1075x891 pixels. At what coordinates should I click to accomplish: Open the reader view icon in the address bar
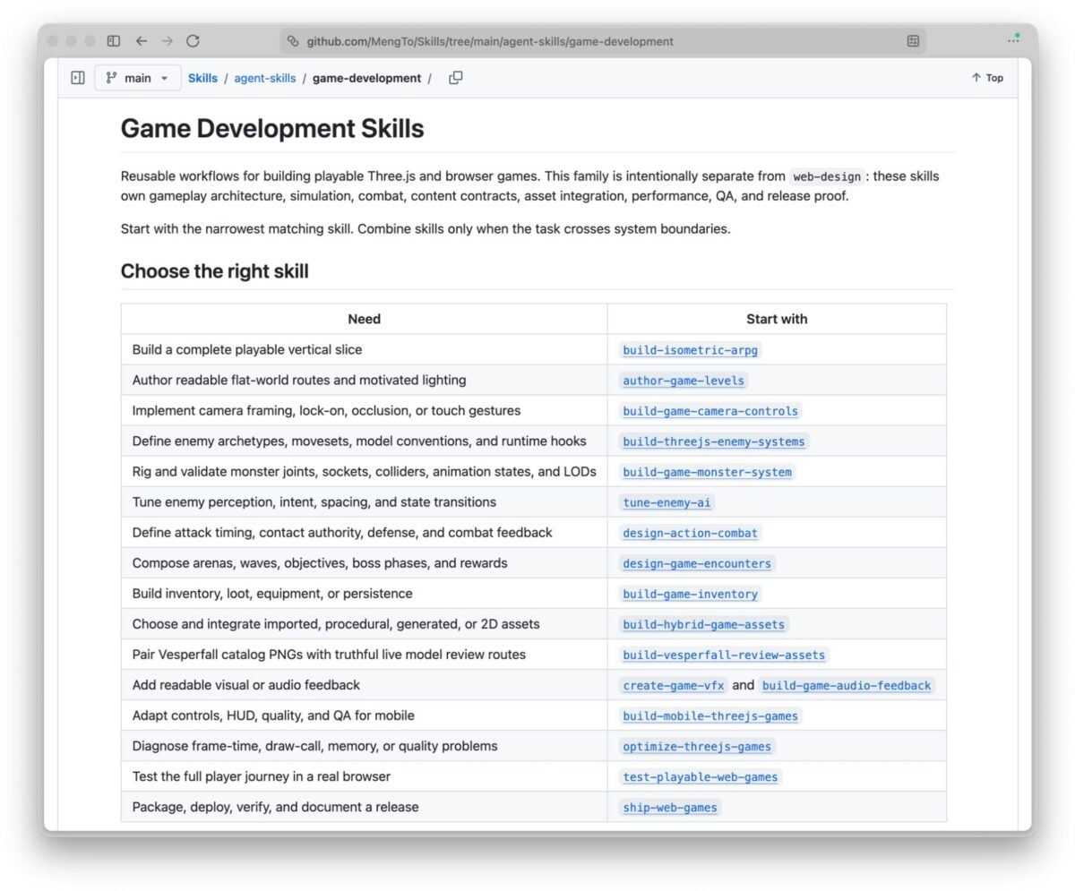tap(913, 41)
